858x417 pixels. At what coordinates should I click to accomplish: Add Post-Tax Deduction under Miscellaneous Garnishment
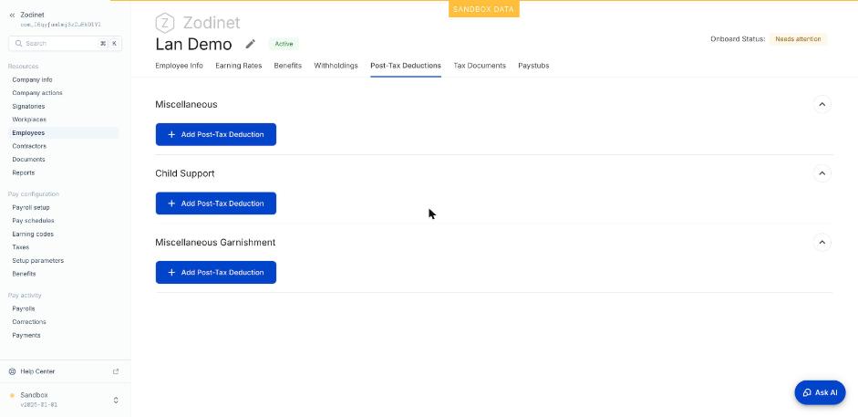click(x=215, y=273)
